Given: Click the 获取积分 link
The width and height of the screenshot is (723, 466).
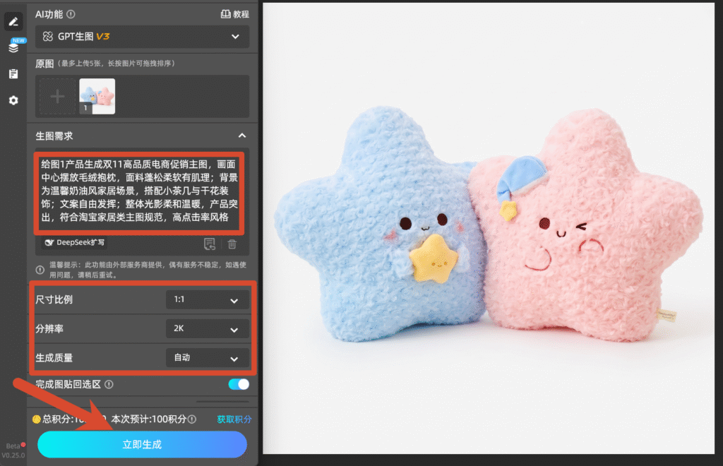Looking at the screenshot, I should tap(234, 419).
